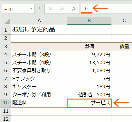Click cell キャスター

pyautogui.click(x=39, y=87)
